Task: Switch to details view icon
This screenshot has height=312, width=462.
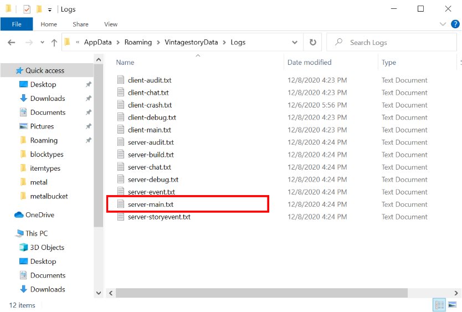Action: pyautogui.click(x=440, y=305)
